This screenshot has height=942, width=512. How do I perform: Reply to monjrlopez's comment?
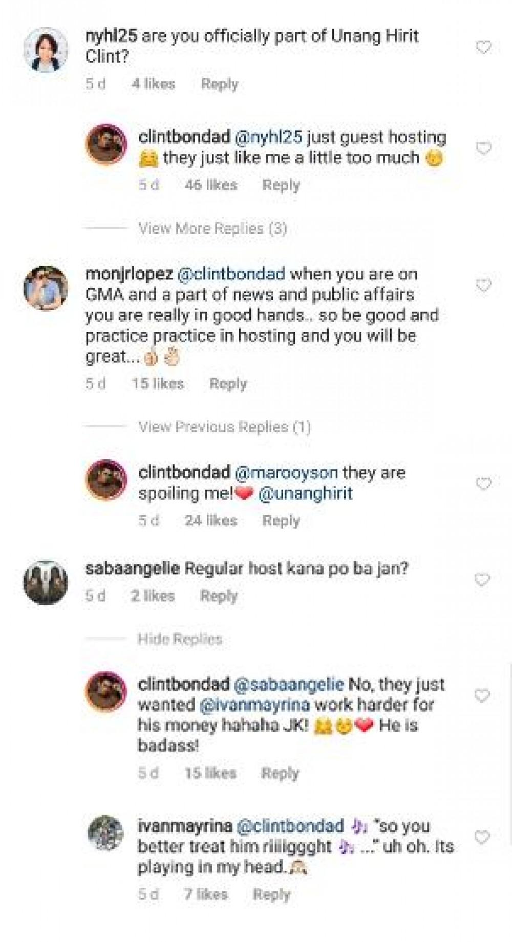tap(228, 384)
